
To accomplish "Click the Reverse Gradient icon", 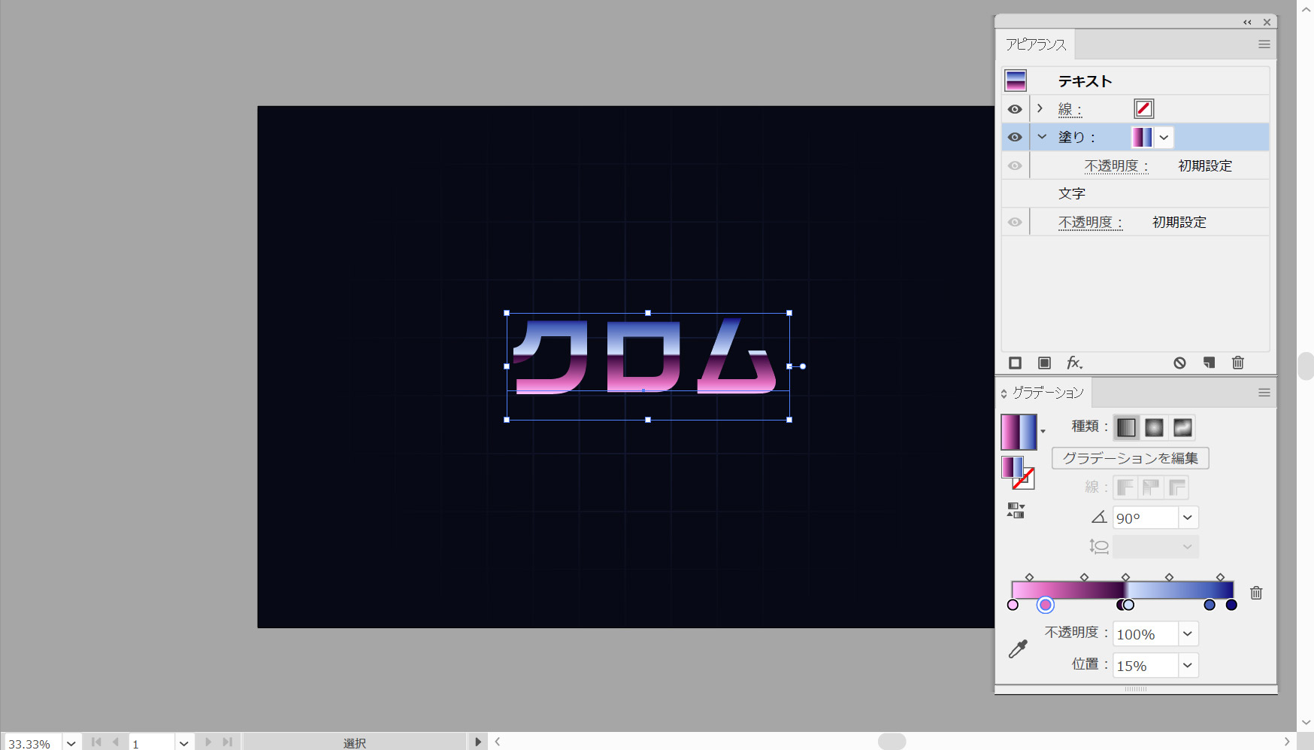I will [1016, 512].
